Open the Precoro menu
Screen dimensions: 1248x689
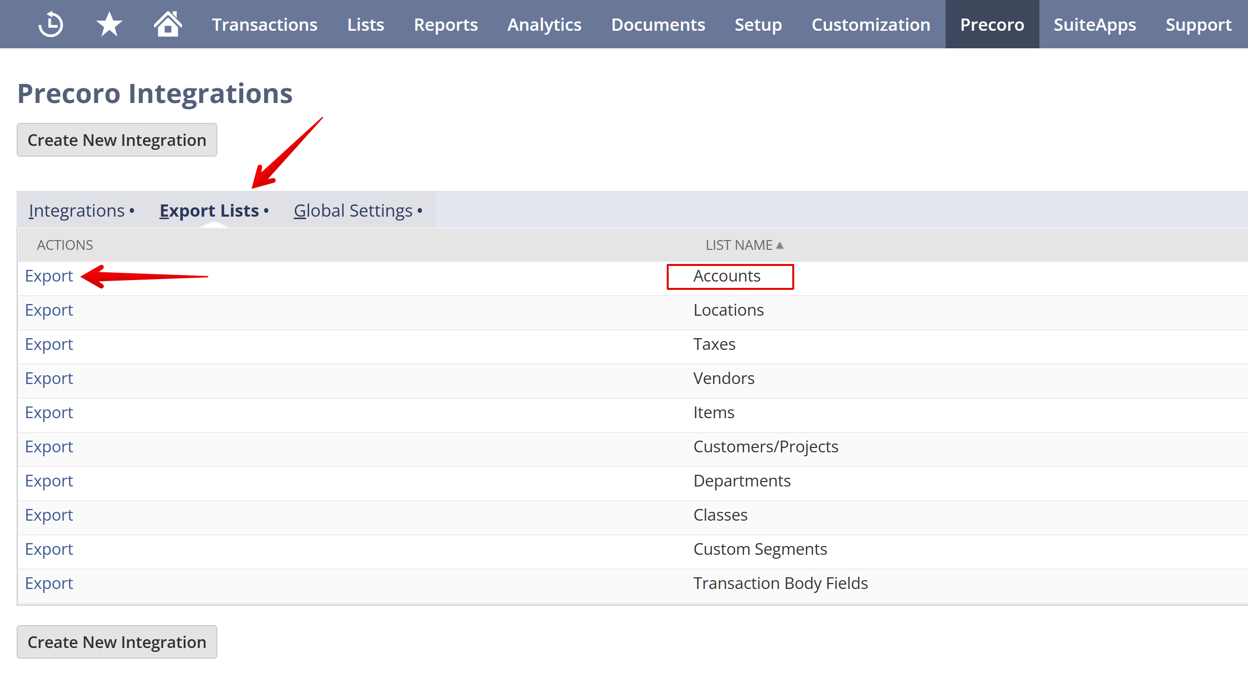[992, 24]
